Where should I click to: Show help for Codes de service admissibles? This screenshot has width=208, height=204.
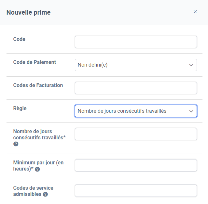point(45,194)
